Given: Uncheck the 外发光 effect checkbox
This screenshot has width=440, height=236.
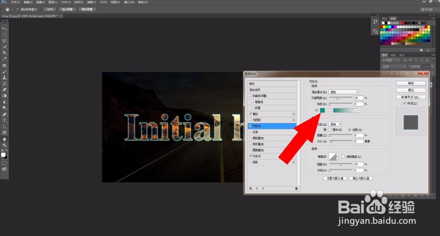Looking at the screenshot, I should pyautogui.click(x=250, y=156).
